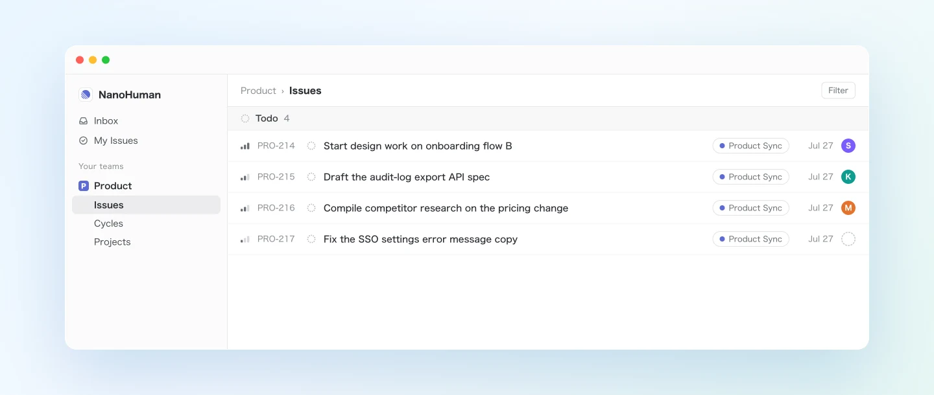
Task: Click the Issues breadcrumb title
Action: coord(305,91)
